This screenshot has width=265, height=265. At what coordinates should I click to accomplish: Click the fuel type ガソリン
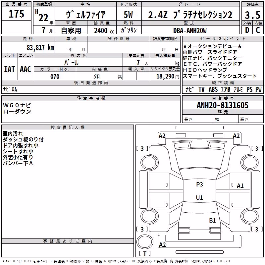(x=129, y=30)
